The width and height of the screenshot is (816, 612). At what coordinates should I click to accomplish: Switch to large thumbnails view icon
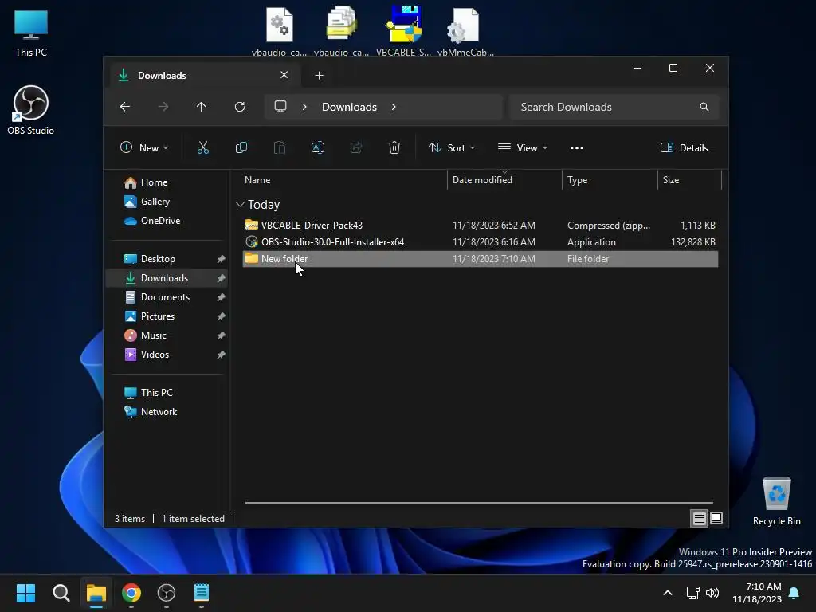tap(716, 518)
